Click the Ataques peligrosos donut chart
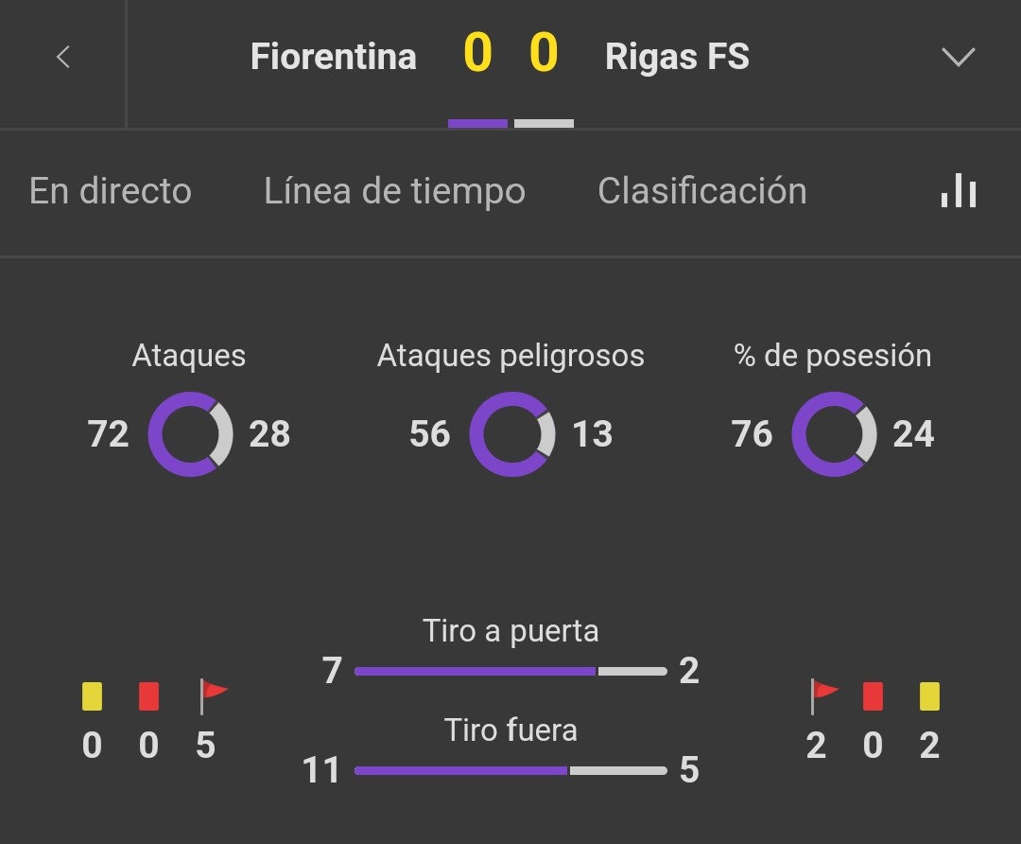The width and height of the screenshot is (1021, 844). [x=511, y=434]
